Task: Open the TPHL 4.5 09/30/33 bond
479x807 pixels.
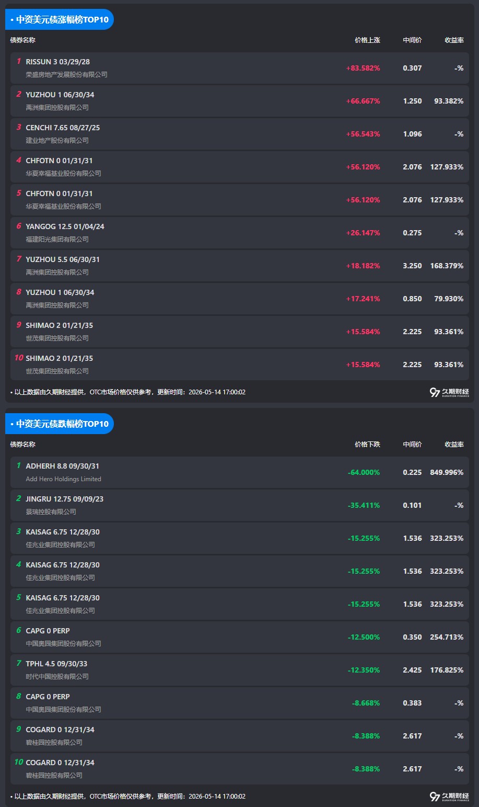Action: coord(240,670)
